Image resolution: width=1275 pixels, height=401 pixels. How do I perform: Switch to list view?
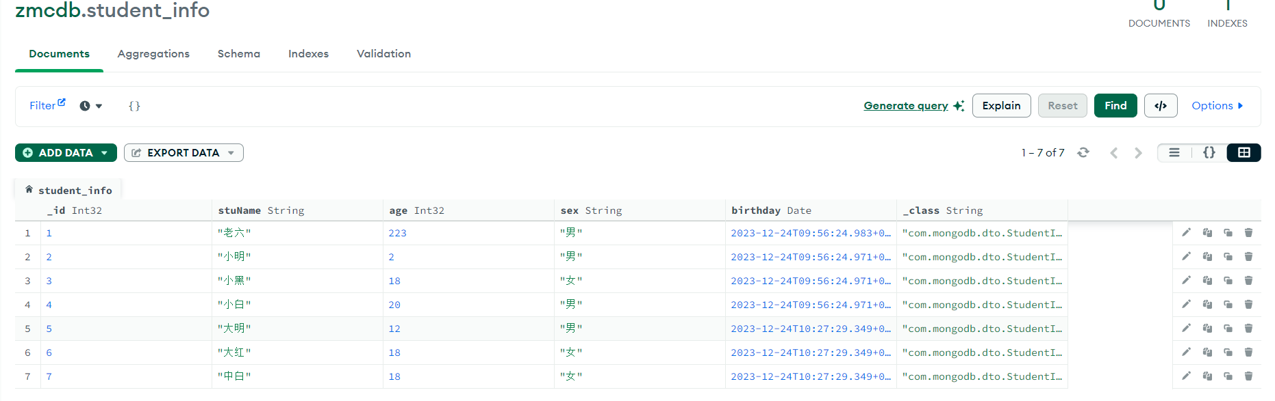(1174, 152)
